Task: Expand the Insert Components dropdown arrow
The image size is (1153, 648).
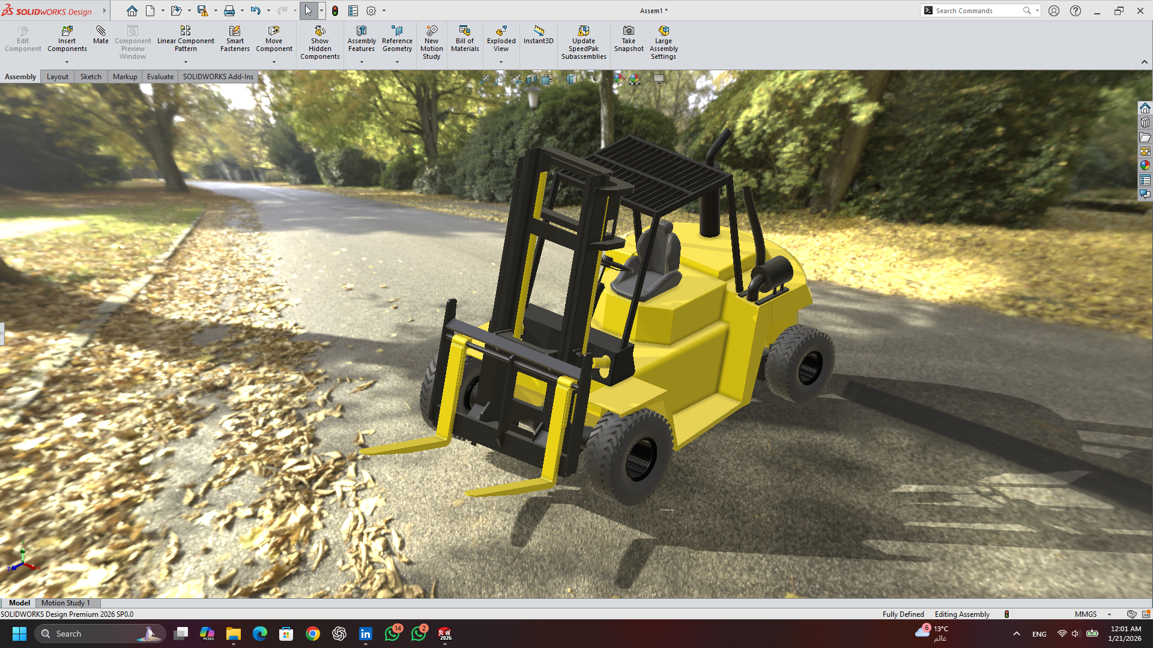Action: pyautogui.click(x=67, y=62)
